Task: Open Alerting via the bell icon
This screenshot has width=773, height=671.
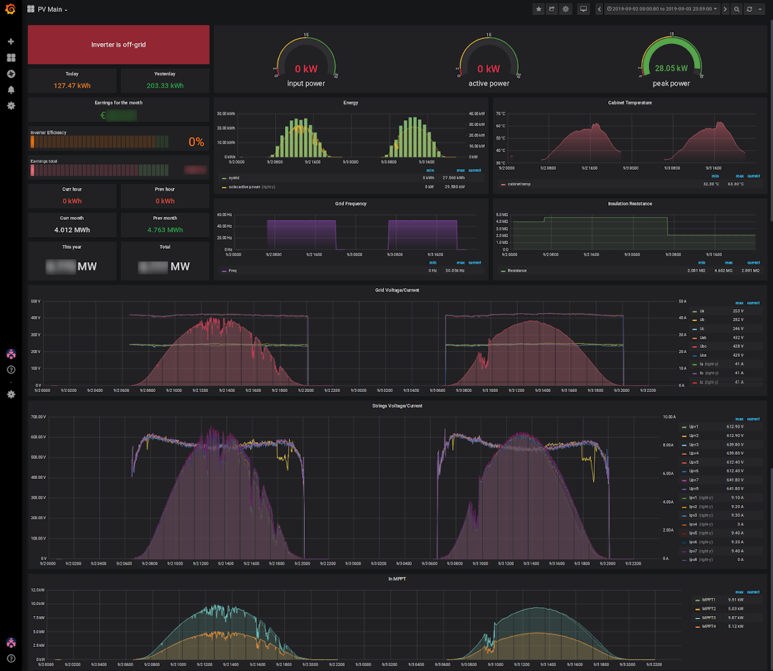Action: (11, 89)
